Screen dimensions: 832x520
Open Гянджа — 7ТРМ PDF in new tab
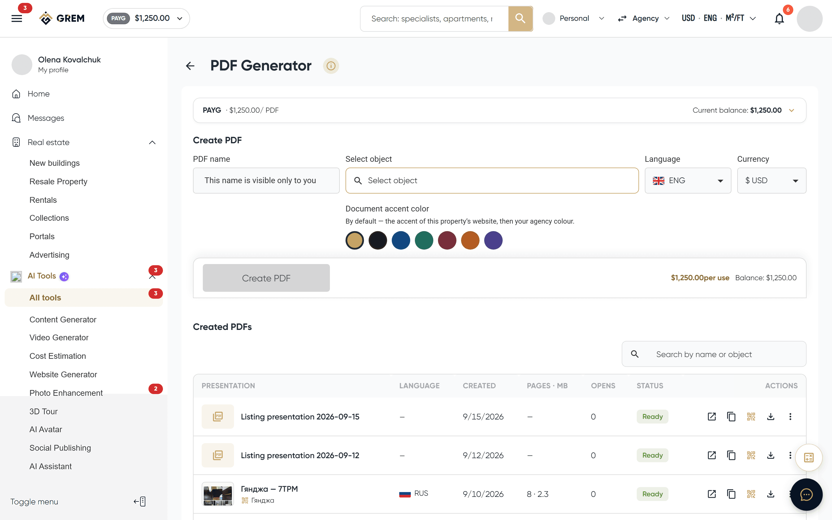(x=712, y=494)
